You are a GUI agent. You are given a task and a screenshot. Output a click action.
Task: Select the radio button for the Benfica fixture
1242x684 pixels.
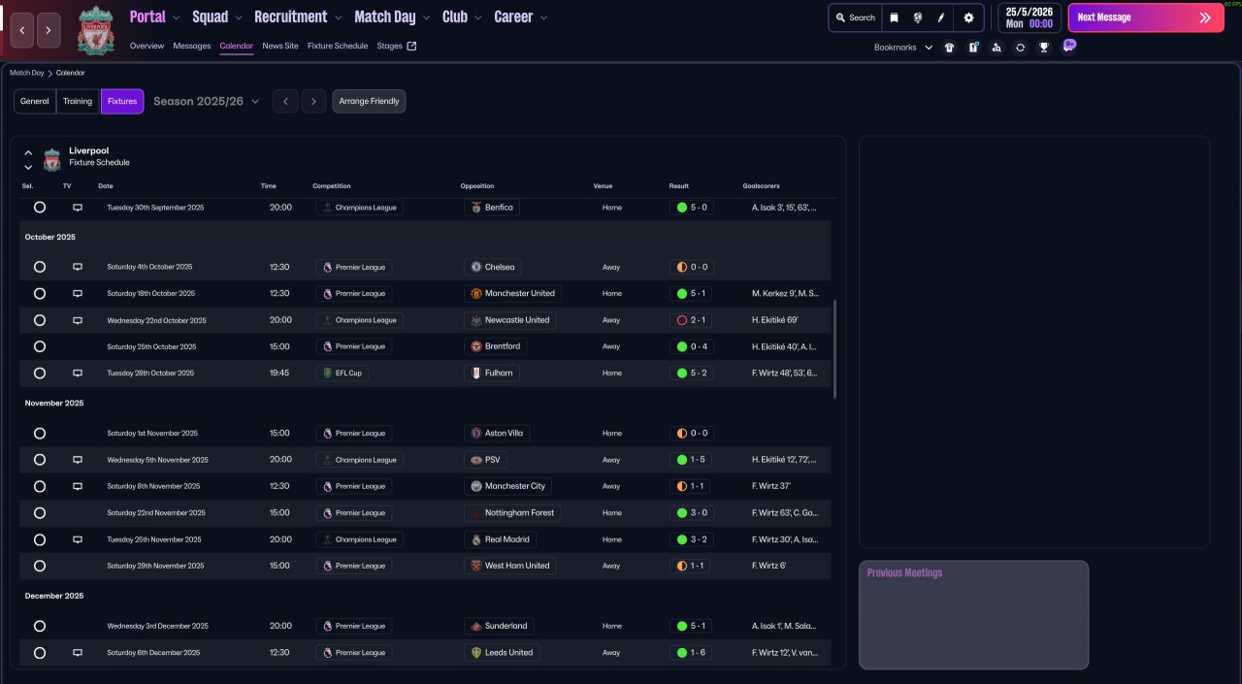(x=40, y=208)
